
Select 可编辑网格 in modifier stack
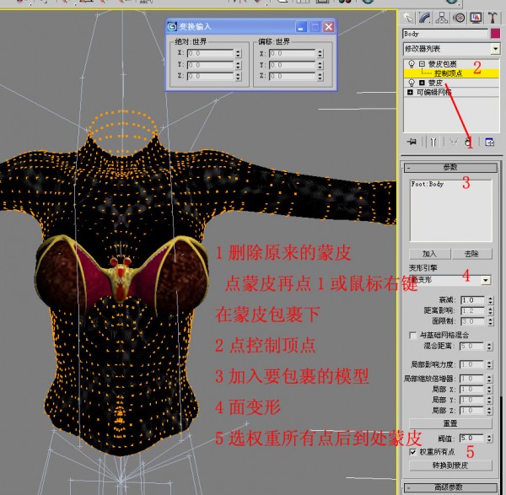434,92
